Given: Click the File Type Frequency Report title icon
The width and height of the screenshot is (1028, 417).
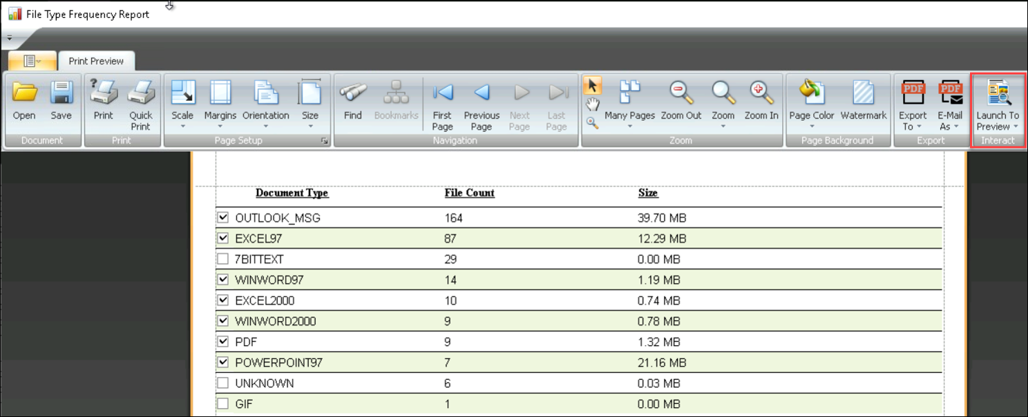Looking at the screenshot, I should point(15,14).
